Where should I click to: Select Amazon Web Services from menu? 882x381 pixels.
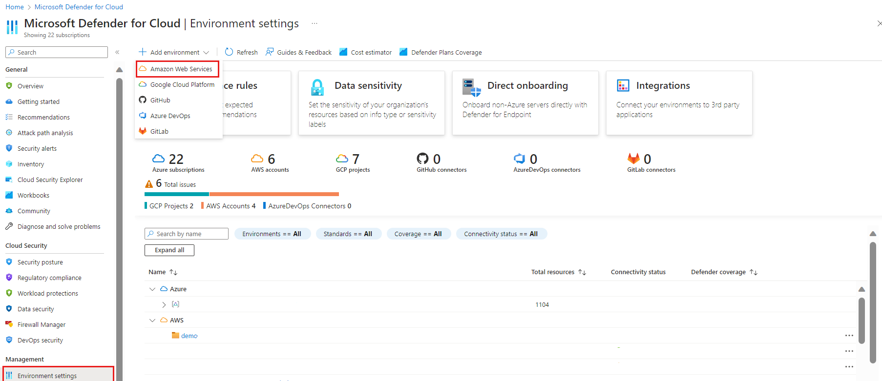pyautogui.click(x=181, y=69)
